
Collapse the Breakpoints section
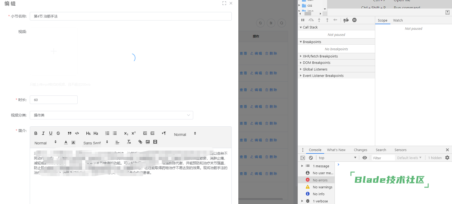(336, 42)
